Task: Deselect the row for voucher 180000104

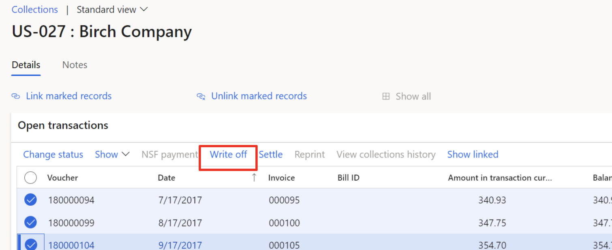Action: tap(30, 244)
